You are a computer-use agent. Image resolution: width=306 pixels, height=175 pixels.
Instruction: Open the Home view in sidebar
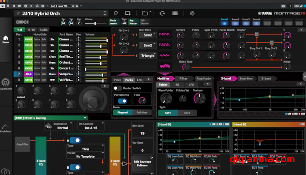(6, 40)
